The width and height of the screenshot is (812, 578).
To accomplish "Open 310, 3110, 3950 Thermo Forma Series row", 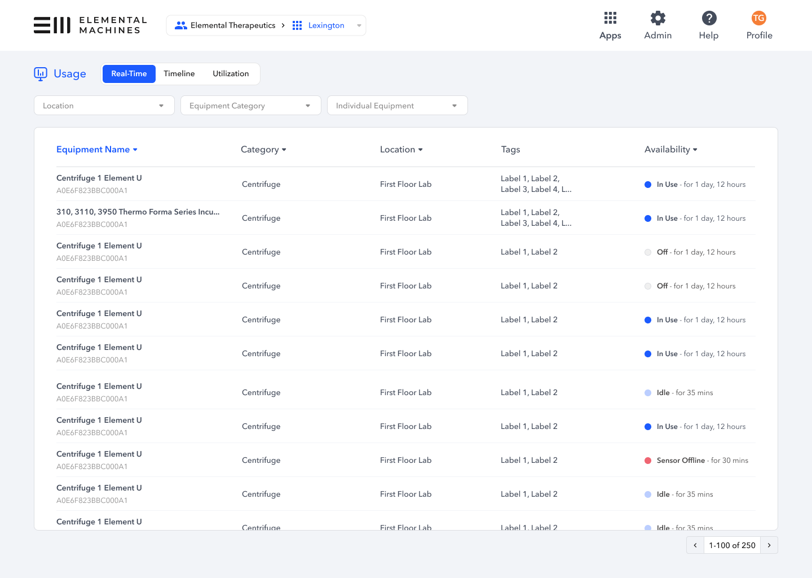I will click(x=405, y=218).
